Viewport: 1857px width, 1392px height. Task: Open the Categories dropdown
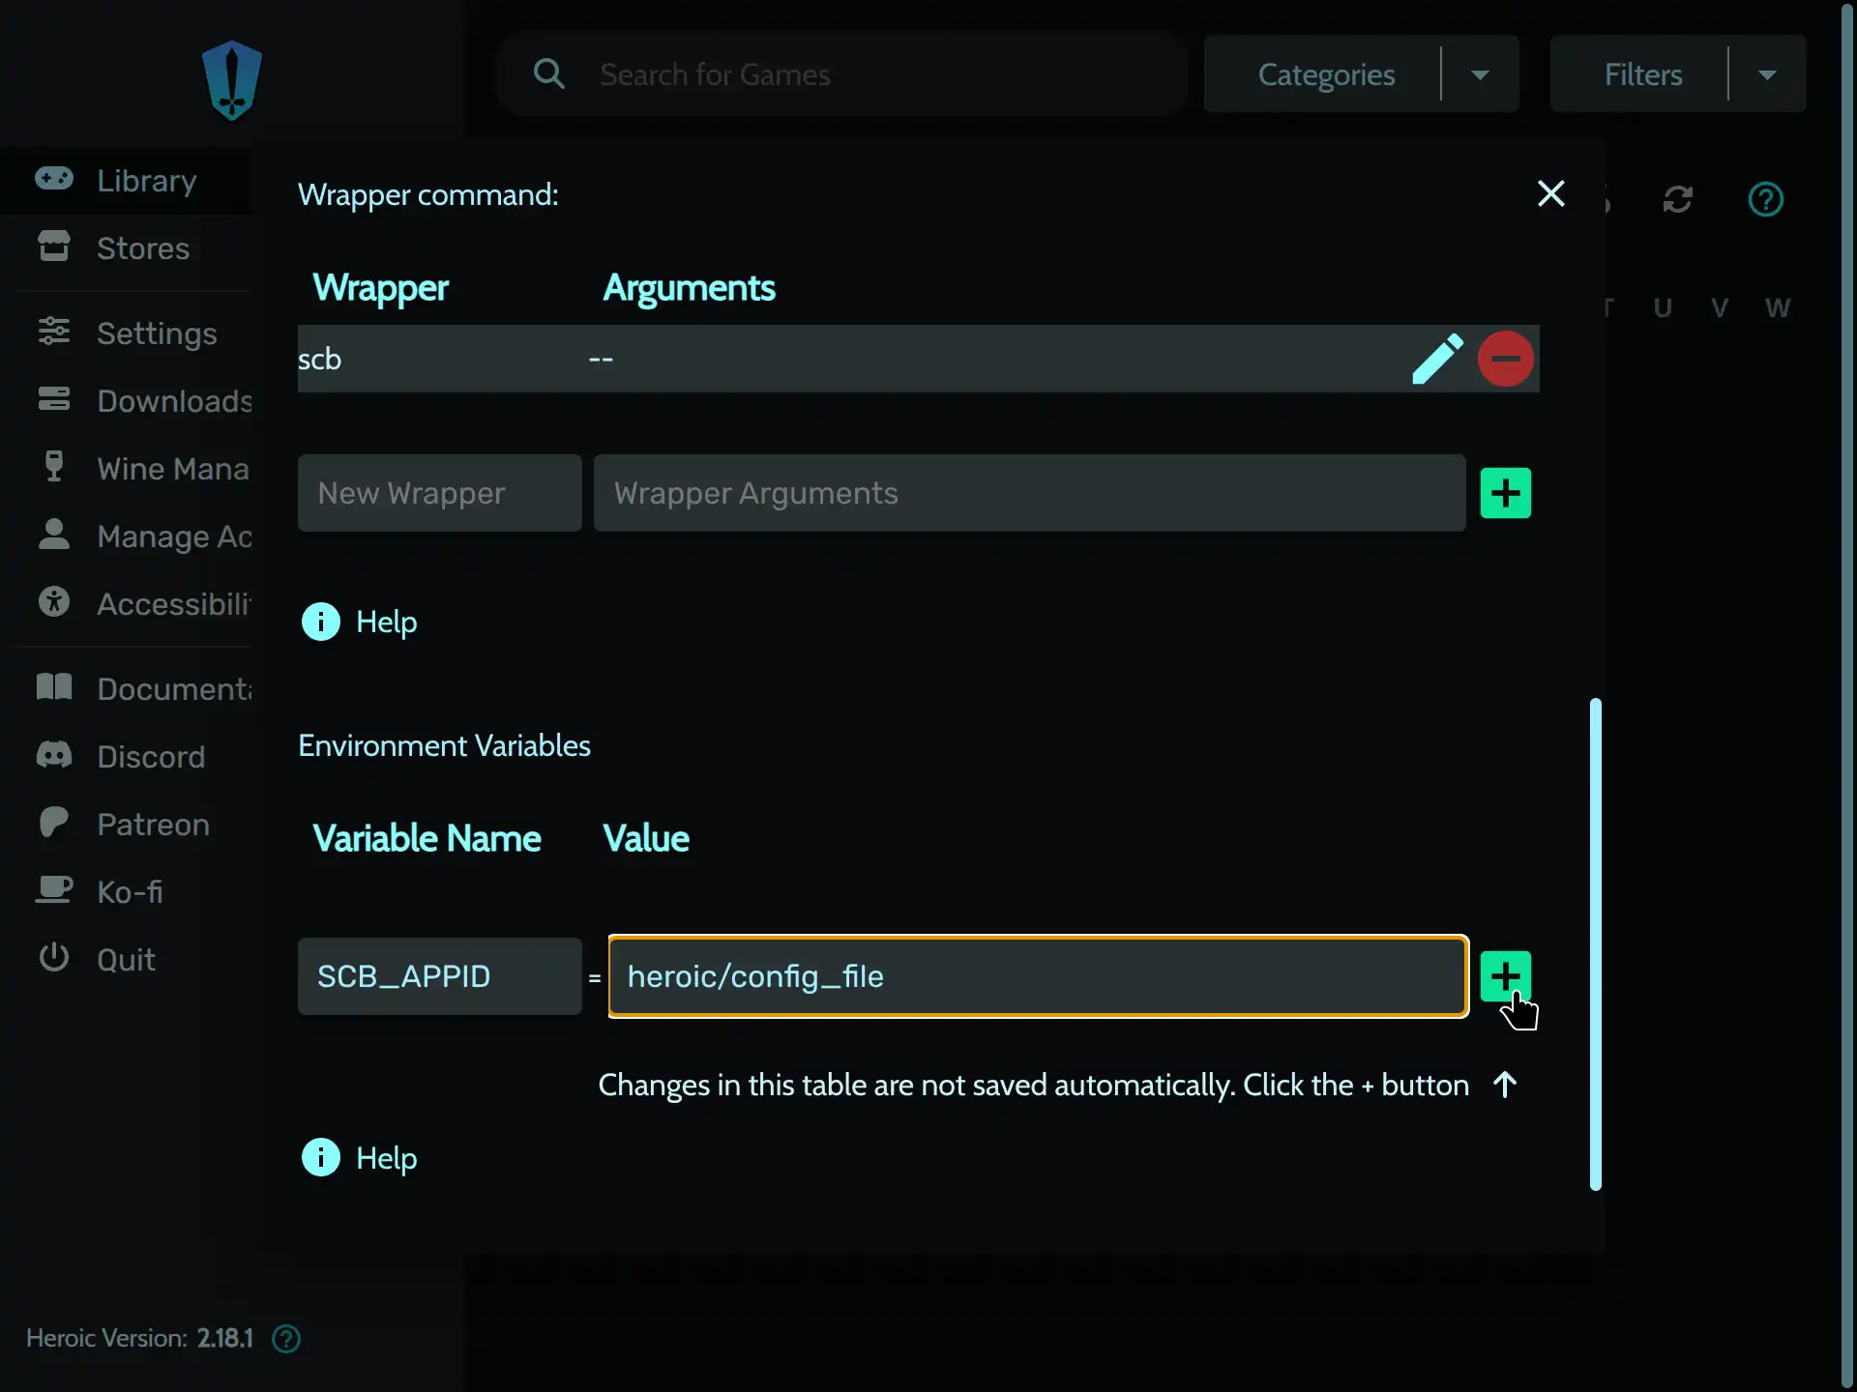coord(1479,73)
